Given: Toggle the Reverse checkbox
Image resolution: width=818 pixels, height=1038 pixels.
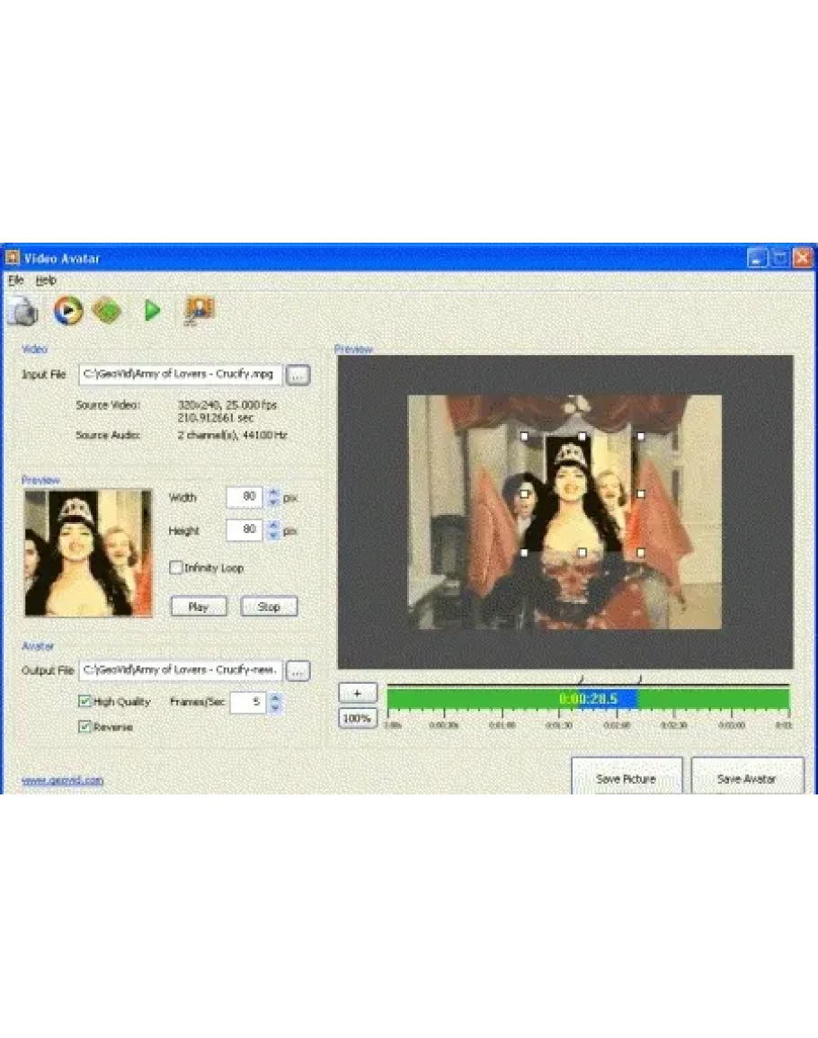Looking at the screenshot, I should tap(85, 727).
